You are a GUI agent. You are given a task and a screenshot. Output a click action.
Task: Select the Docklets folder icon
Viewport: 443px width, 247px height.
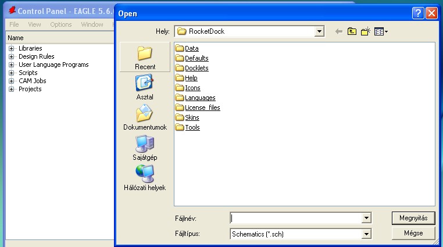180,68
